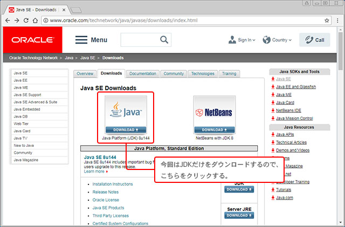Viewport: 345px width, 227px height.
Task: Click the red arrow icon beside Java Mission Control
Action: pyautogui.click(x=273, y=118)
